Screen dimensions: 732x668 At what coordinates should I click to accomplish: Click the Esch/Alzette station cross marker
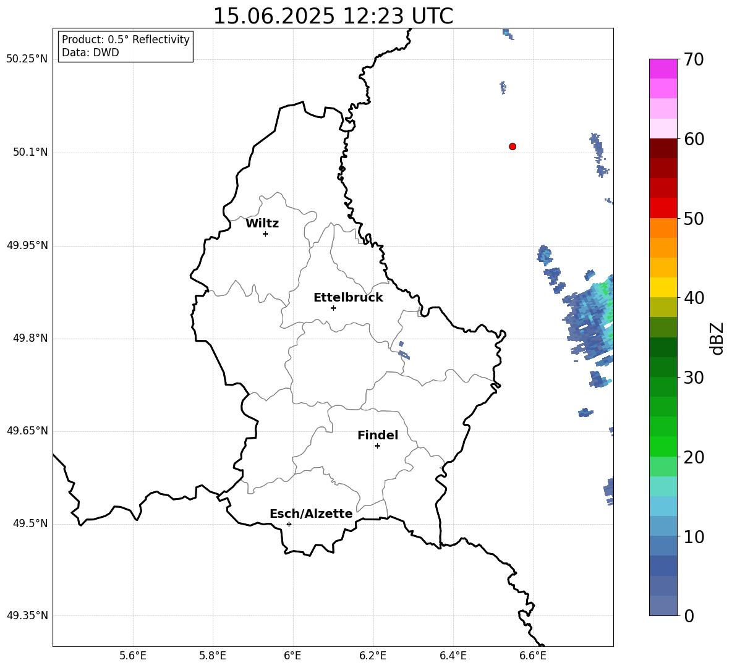coord(289,524)
